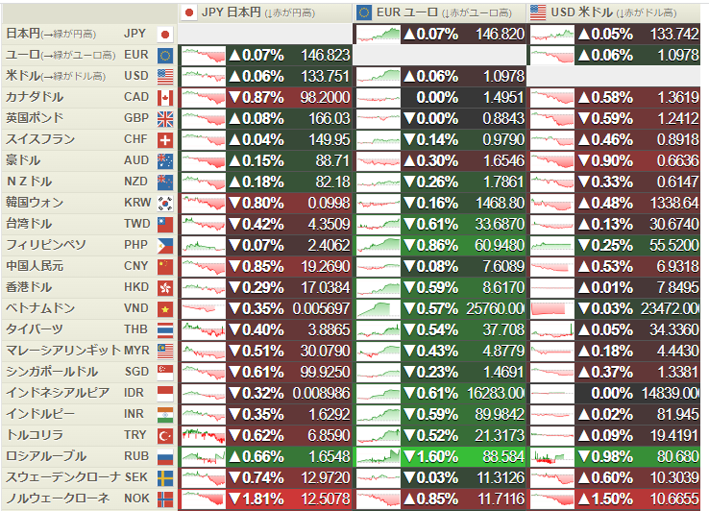The width and height of the screenshot is (709, 511).
Task: Click the South Korea flag beside KRW
Action: [164, 203]
